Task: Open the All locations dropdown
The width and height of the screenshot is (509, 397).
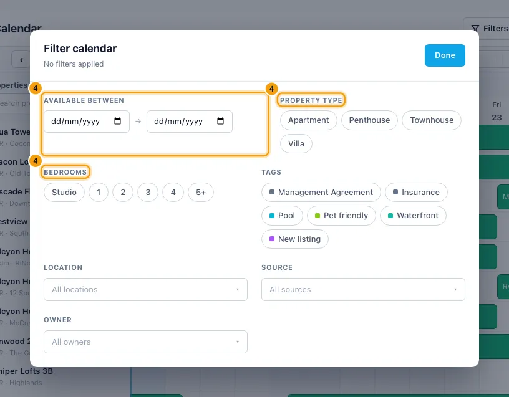Action: click(x=145, y=289)
